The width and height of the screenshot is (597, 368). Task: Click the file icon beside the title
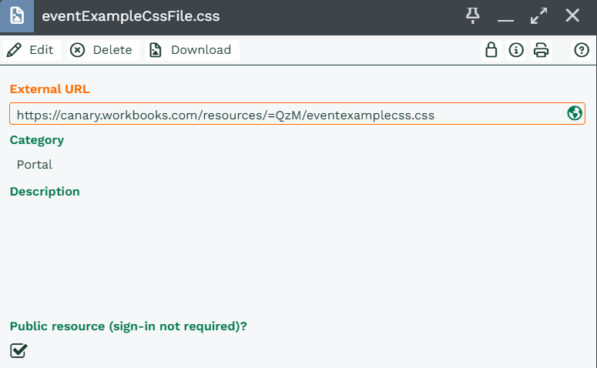coord(17,16)
